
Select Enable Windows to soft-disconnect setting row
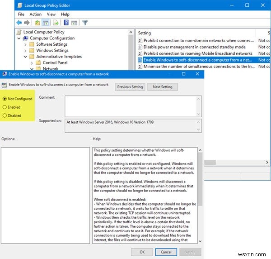click(197, 60)
